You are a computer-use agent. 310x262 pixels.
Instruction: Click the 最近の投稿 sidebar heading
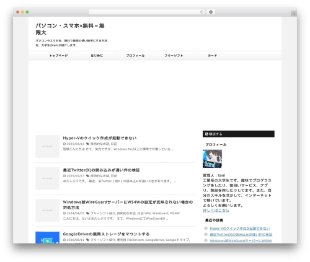(x=214, y=221)
